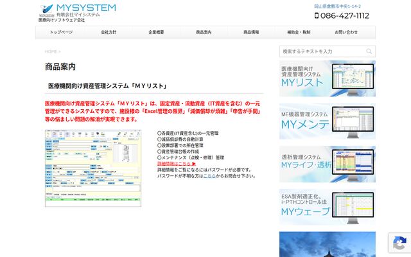Click the phone number 086-427-1112
Screen dimensions: 411x257
click(x=344, y=15)
